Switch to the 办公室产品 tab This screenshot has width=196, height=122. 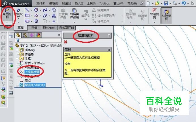tap(67, 28)
